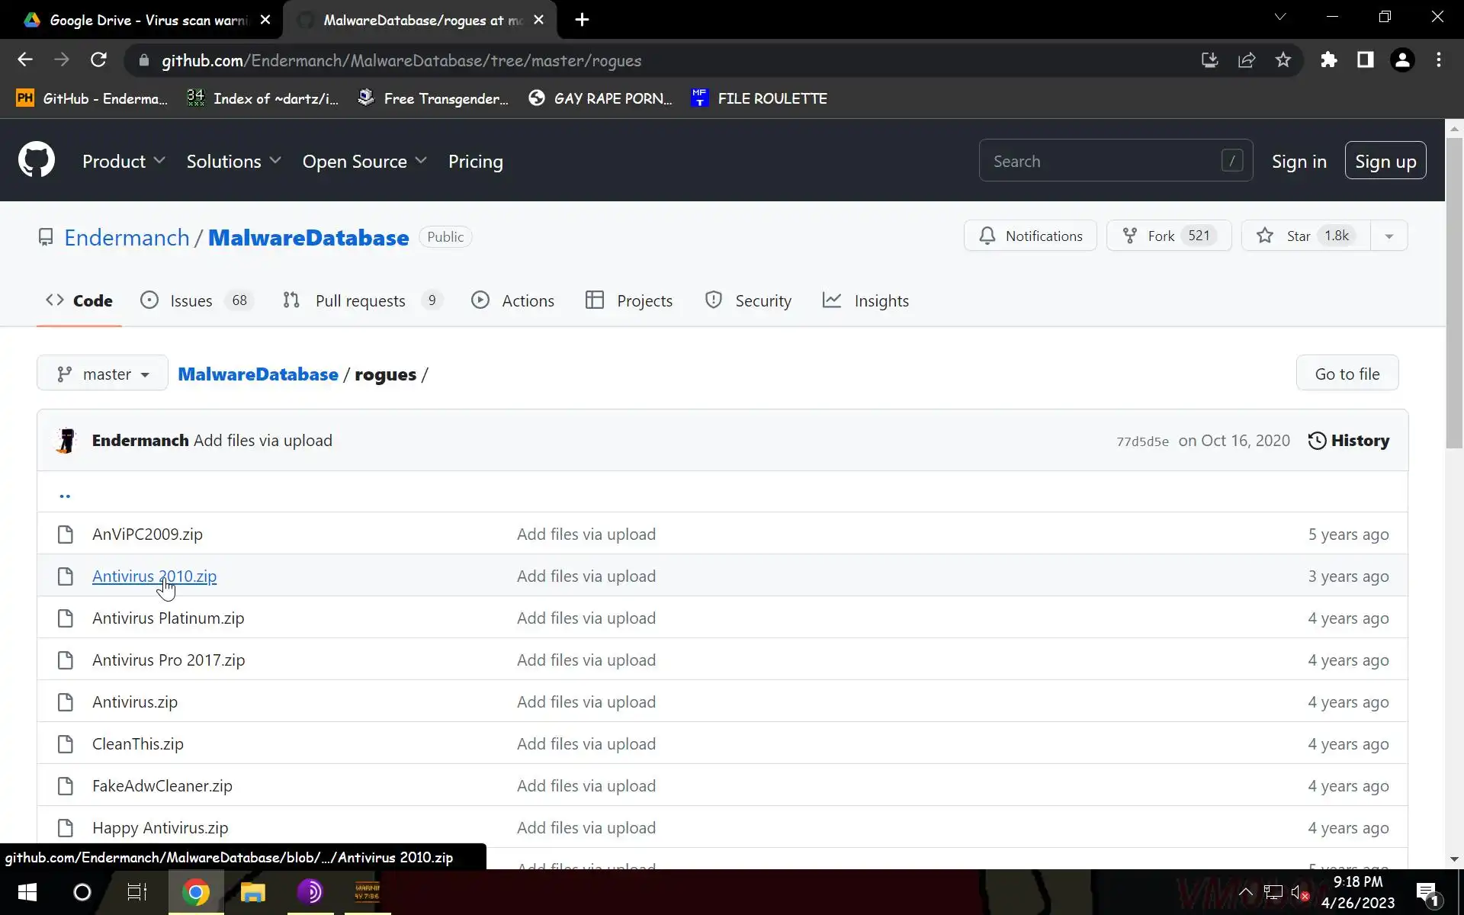Reload the page with refresh icon
Image resolution: width=1464 pixels, height=915 pixels.
tap(98, 60)
